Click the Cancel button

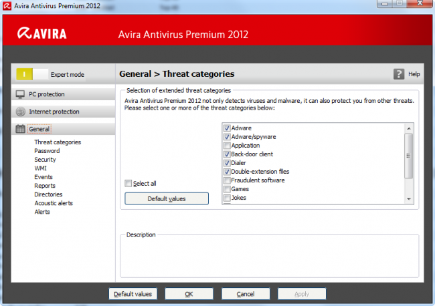(x=246, y=294)
